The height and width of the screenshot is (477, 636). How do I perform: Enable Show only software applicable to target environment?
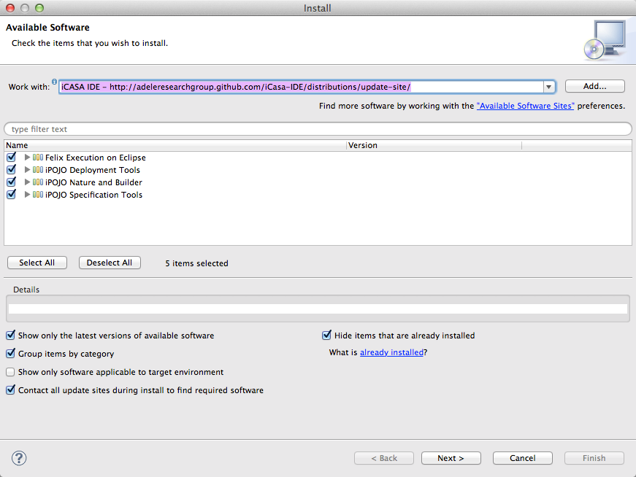coord(11,372)
